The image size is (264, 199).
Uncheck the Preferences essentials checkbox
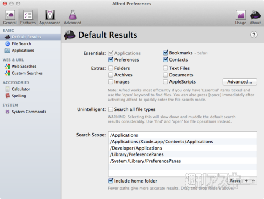pyautogui.click(x=111, y=59)
